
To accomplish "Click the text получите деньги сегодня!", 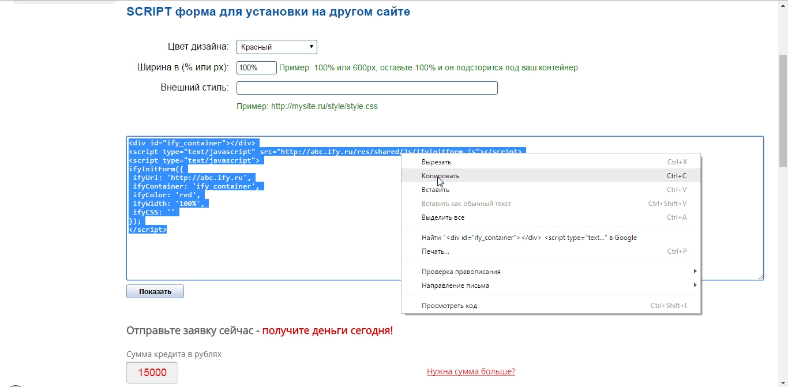I will pyautogui.click(x=328, y=330).
